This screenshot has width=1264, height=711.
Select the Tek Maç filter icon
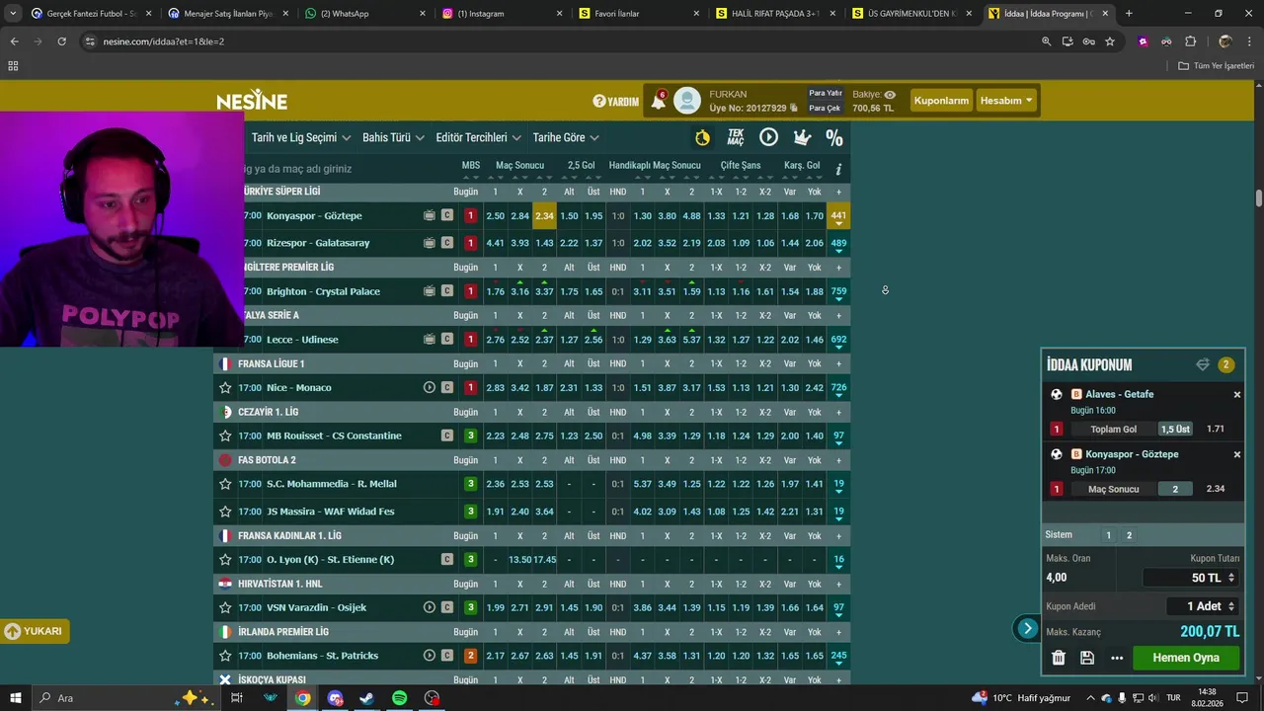click(x=736, y=137)
